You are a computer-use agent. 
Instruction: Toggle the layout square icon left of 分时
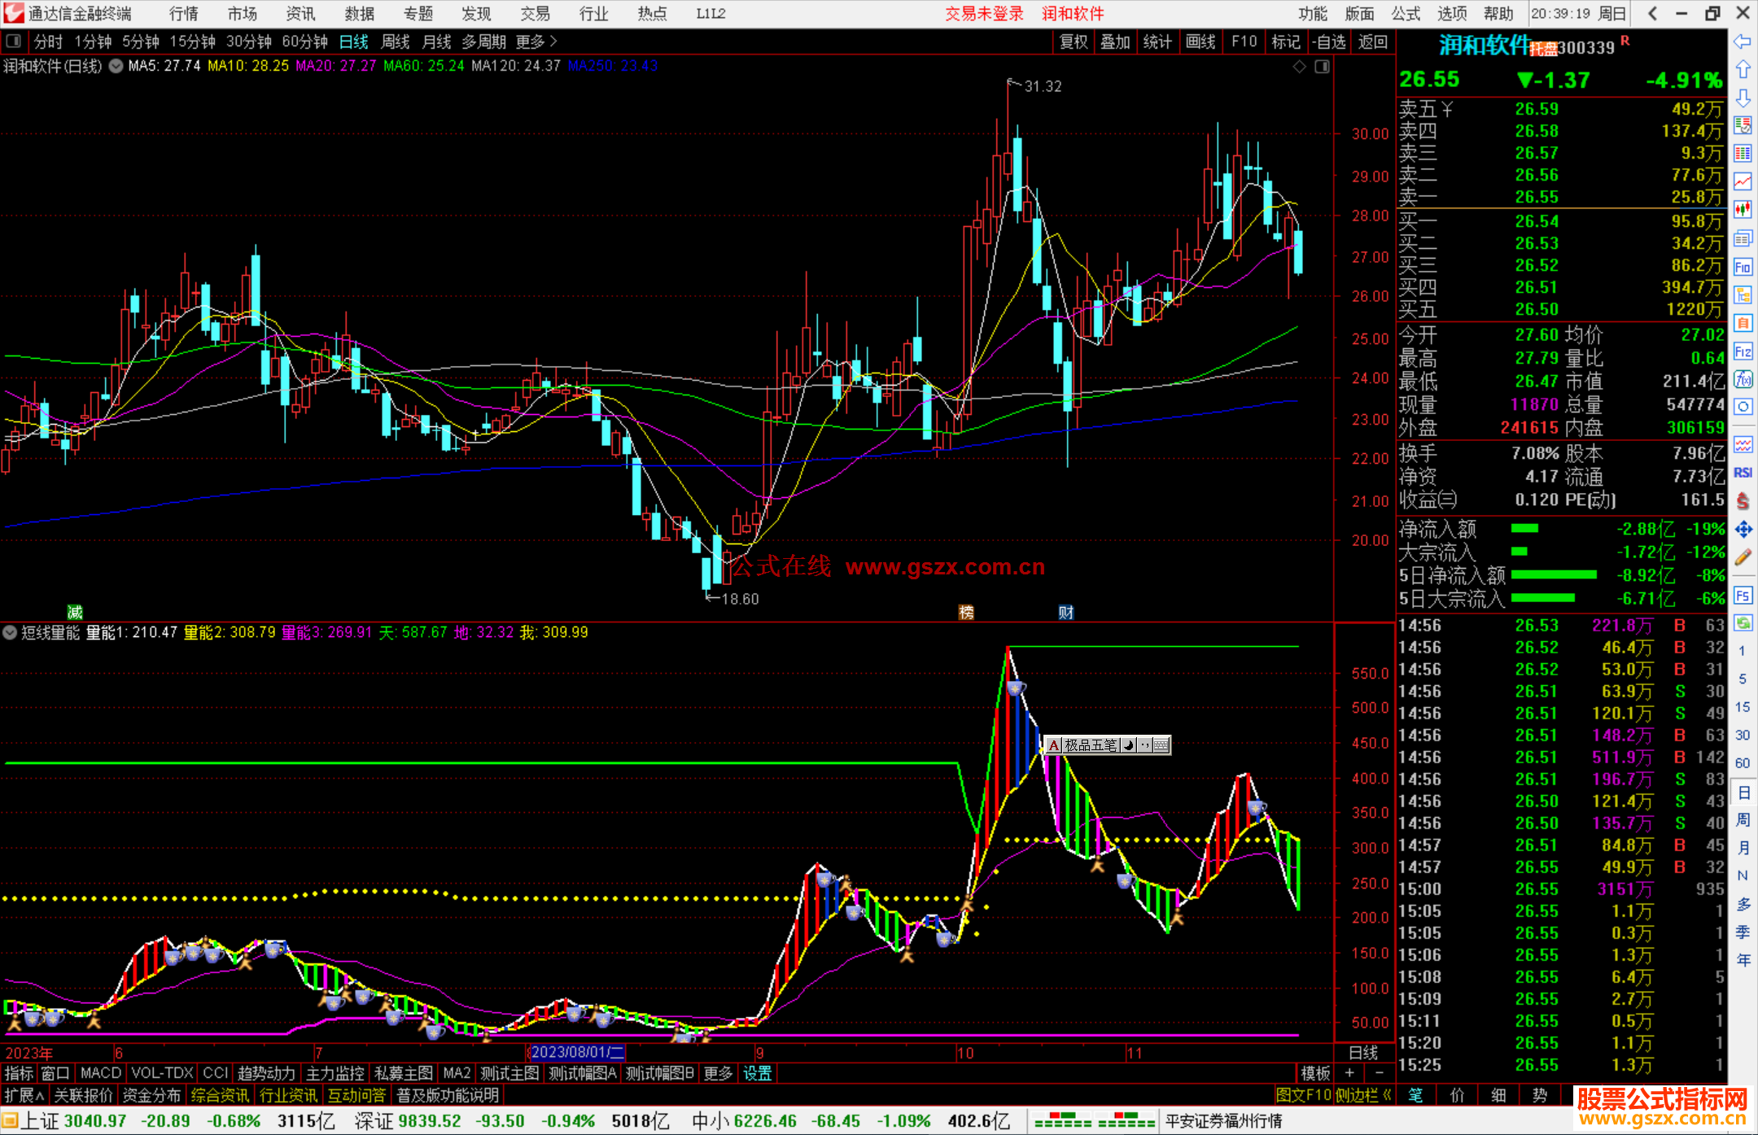(14, 41)
